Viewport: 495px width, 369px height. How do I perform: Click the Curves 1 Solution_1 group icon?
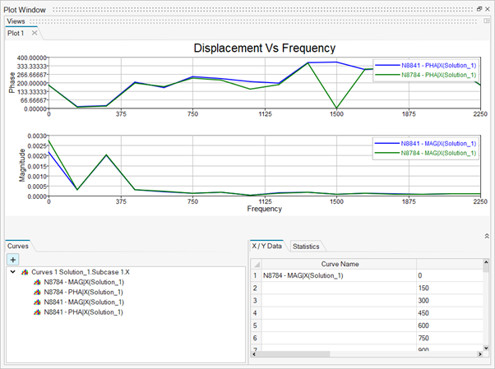pos(25,271)
